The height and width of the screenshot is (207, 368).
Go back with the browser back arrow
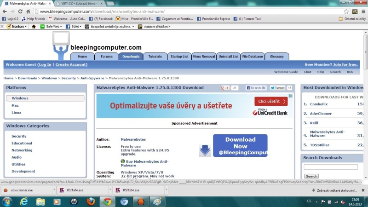click(5, 11)
